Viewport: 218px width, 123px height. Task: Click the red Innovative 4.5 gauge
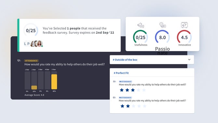pyautogui.click(x=184, y=37)
